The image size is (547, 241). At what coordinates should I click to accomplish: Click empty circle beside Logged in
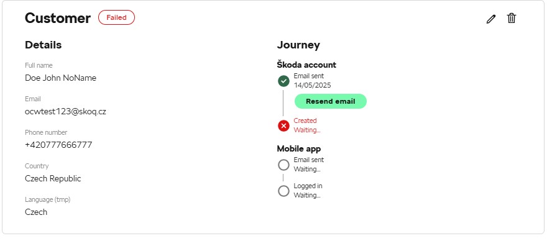coord(283,191)
